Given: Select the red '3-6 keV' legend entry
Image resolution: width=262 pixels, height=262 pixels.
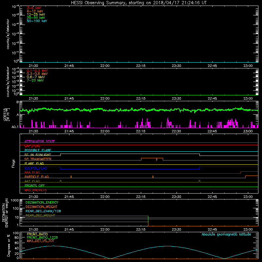Looking at the screenshot, I should 34,8.
